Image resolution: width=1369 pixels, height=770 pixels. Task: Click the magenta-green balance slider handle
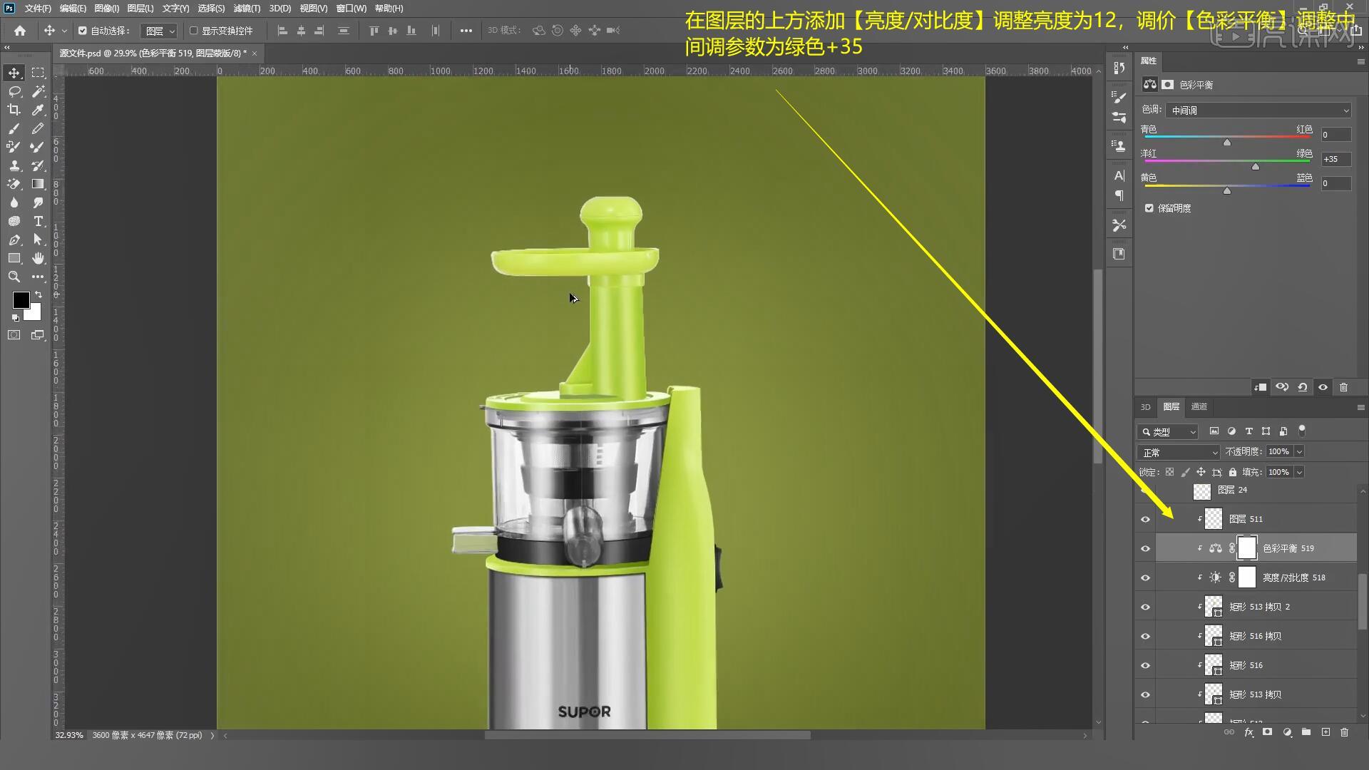pyautogui.click(x=1255, y=167)
